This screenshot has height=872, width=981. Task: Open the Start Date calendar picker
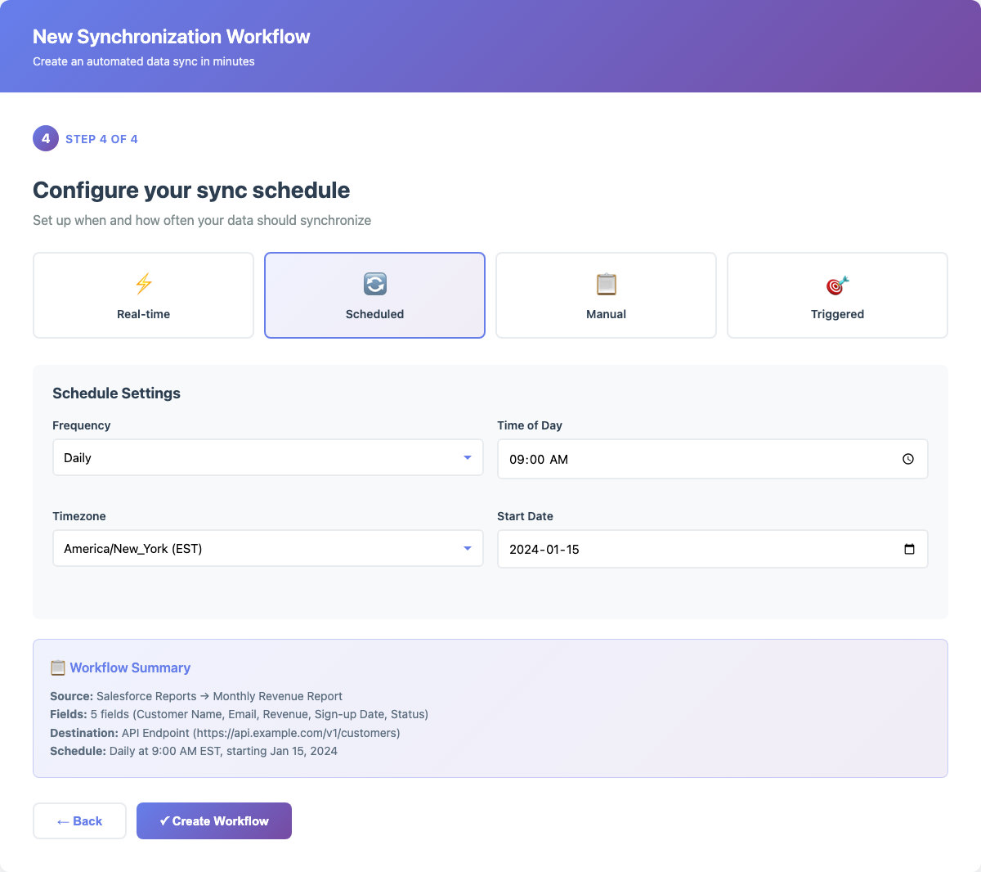712,549
